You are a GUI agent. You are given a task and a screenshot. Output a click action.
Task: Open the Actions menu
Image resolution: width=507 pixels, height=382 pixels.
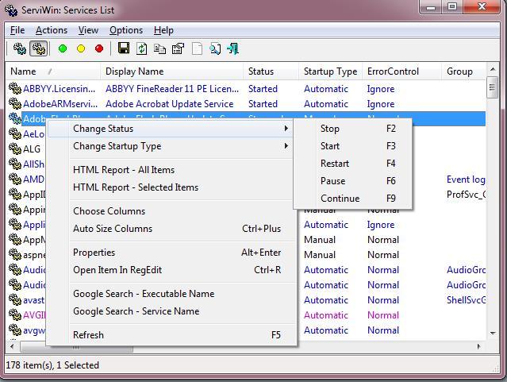click(x=52, y=30)
